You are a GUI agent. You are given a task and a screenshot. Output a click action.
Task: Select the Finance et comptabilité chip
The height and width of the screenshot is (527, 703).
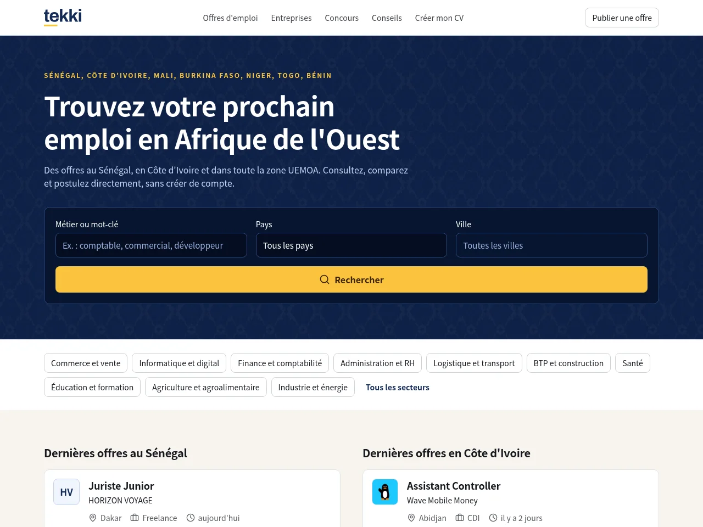coord(280,363)
